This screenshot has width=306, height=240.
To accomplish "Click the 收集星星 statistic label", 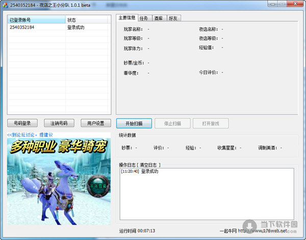I will tap(227, 148).
